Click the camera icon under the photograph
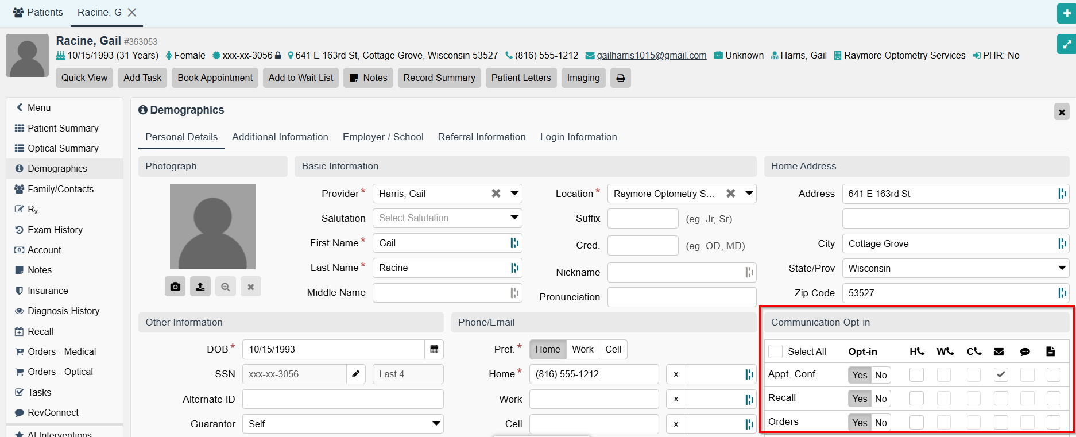Viewport: 1076px width, 437px height. [175, 287]
